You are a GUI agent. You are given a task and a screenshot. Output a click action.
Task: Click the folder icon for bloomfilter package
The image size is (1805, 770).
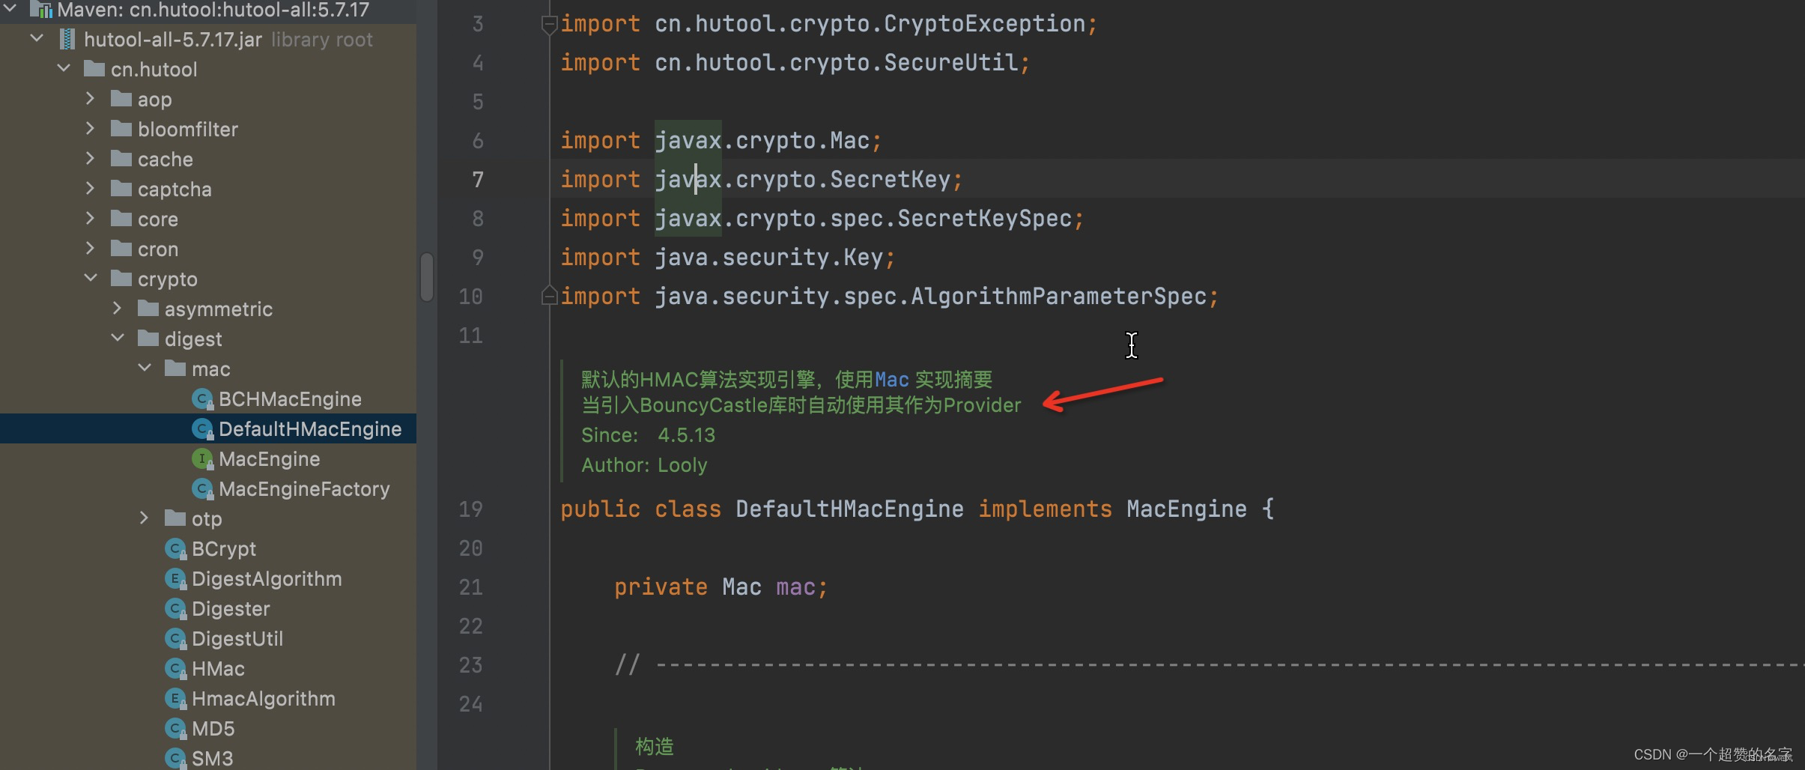pos(122,128)
